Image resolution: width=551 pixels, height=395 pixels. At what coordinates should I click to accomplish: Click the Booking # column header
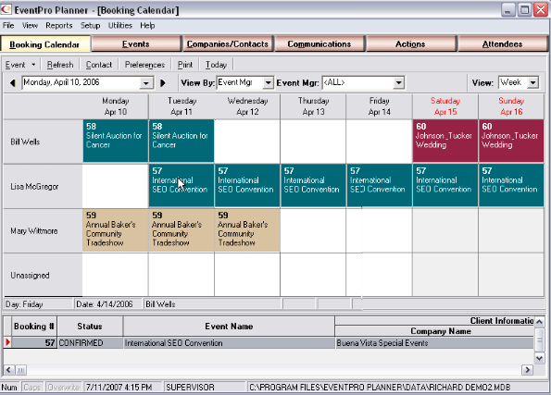(34, 327)
